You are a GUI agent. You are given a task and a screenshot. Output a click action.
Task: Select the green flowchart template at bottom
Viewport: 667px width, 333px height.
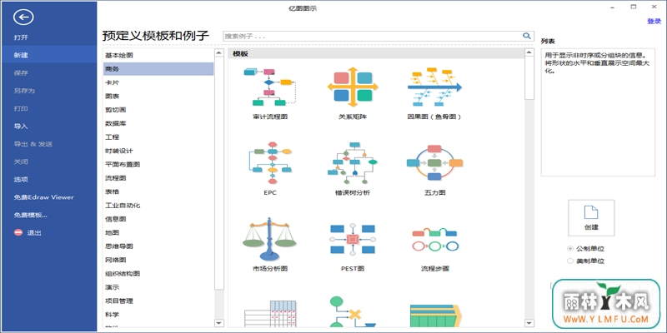[x=352, y=312]
